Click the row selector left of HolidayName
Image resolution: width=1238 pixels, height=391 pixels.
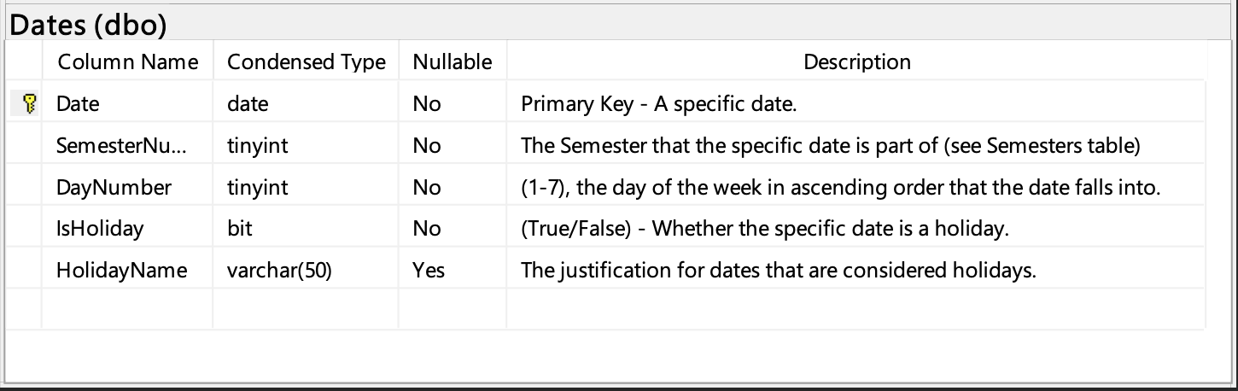point(24,271)
